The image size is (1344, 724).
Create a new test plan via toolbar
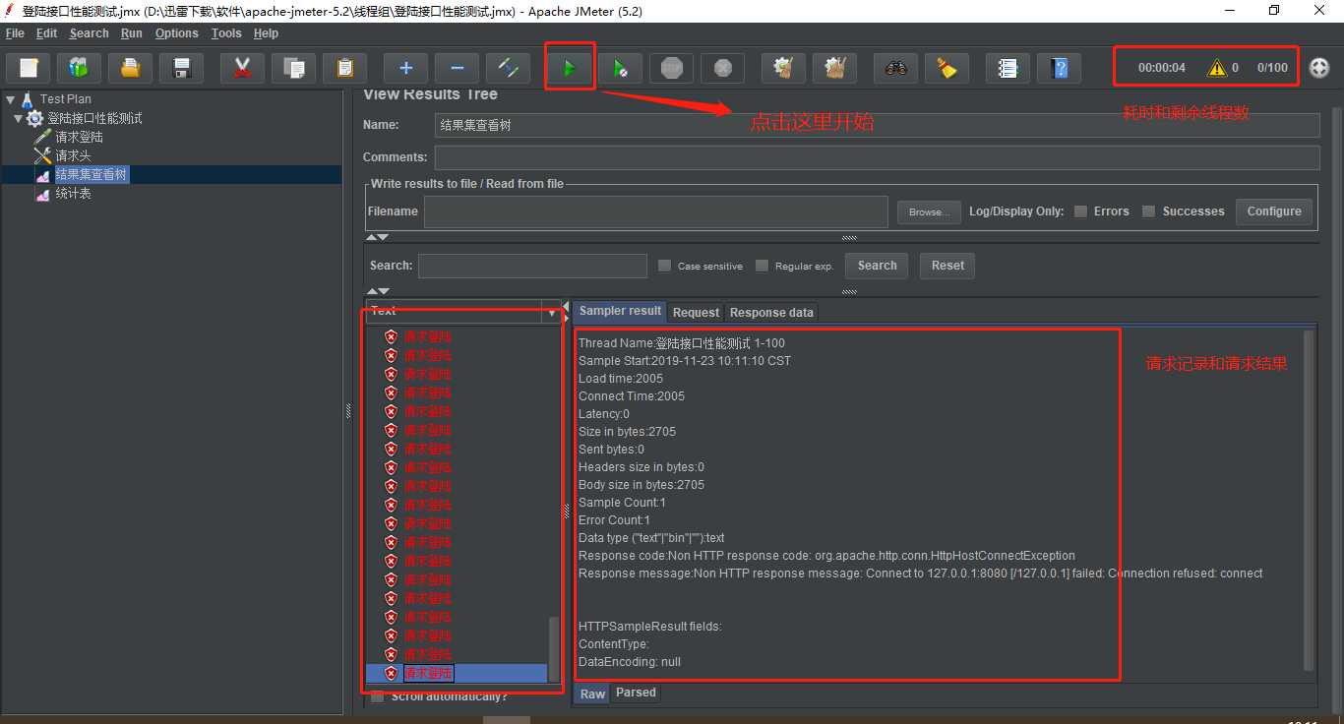coord(29,68)
